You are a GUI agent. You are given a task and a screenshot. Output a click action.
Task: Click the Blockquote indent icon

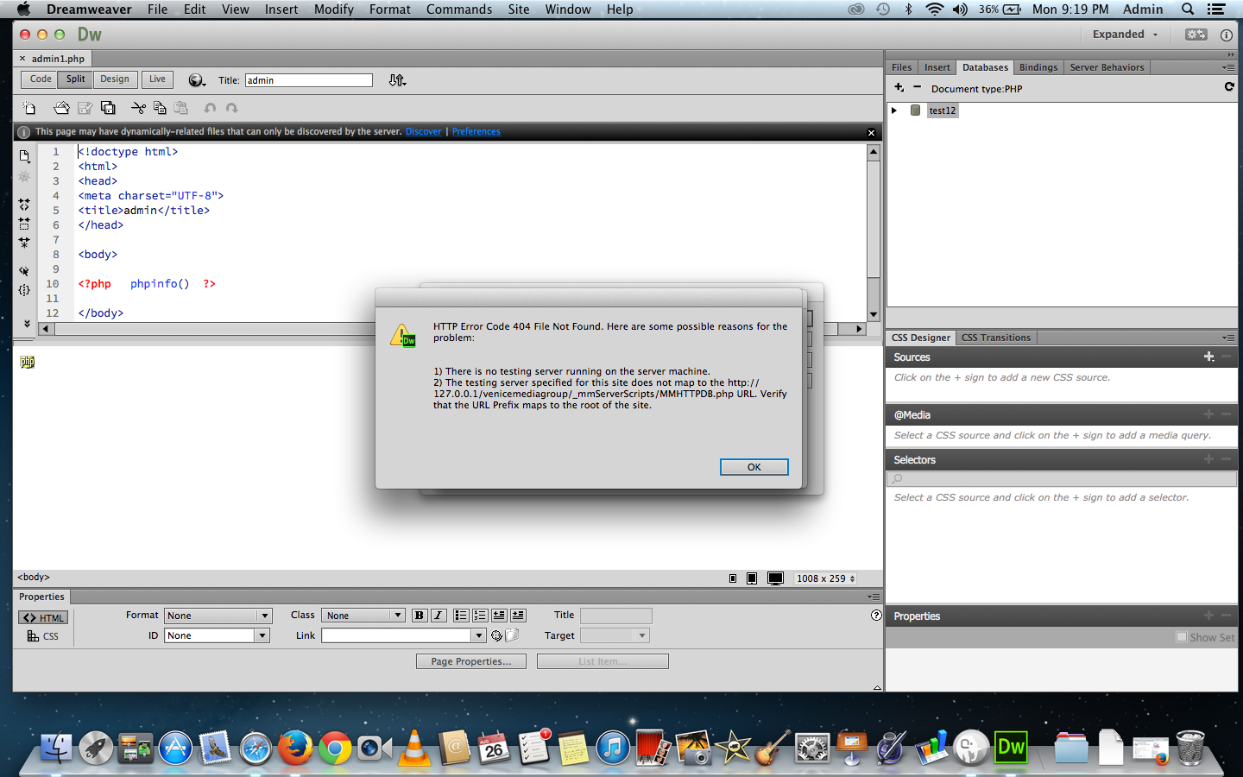pos(518,616)
